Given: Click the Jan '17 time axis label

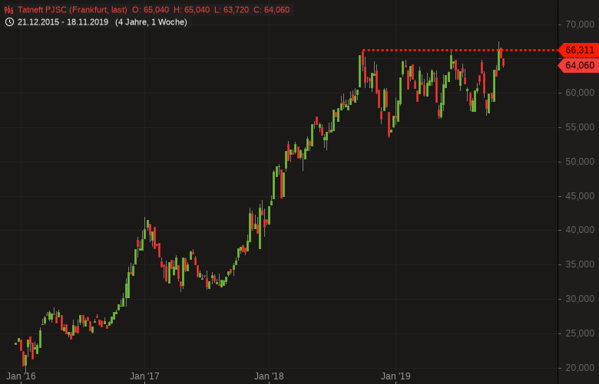Looking at the screenshot, I should coord(144,376).
